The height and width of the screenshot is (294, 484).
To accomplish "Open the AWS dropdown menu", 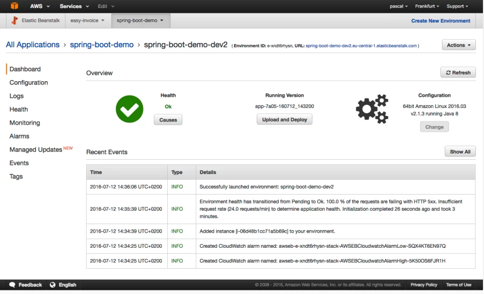I will 39,6.
